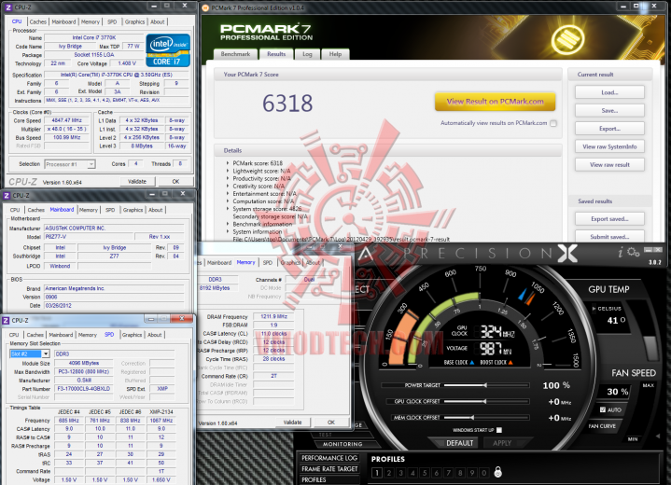671x485 pixels.
Task: Click the Intel Core i7 logo
Action: pos(168,50)
